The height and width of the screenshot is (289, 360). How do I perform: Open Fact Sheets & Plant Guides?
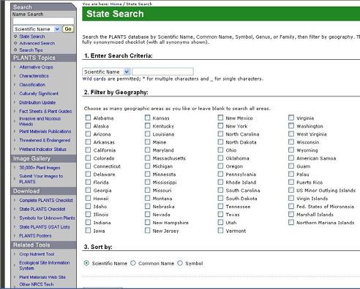pyautogui.click(x=45, y=111)
